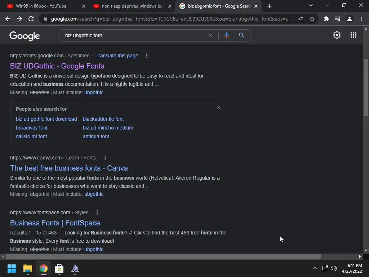Search calisto mt font suggestion
369x277 pixels.
[x=31, y=136]
